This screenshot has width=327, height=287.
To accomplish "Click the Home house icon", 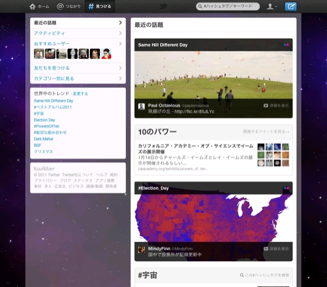I will click(x=33, y=6).
